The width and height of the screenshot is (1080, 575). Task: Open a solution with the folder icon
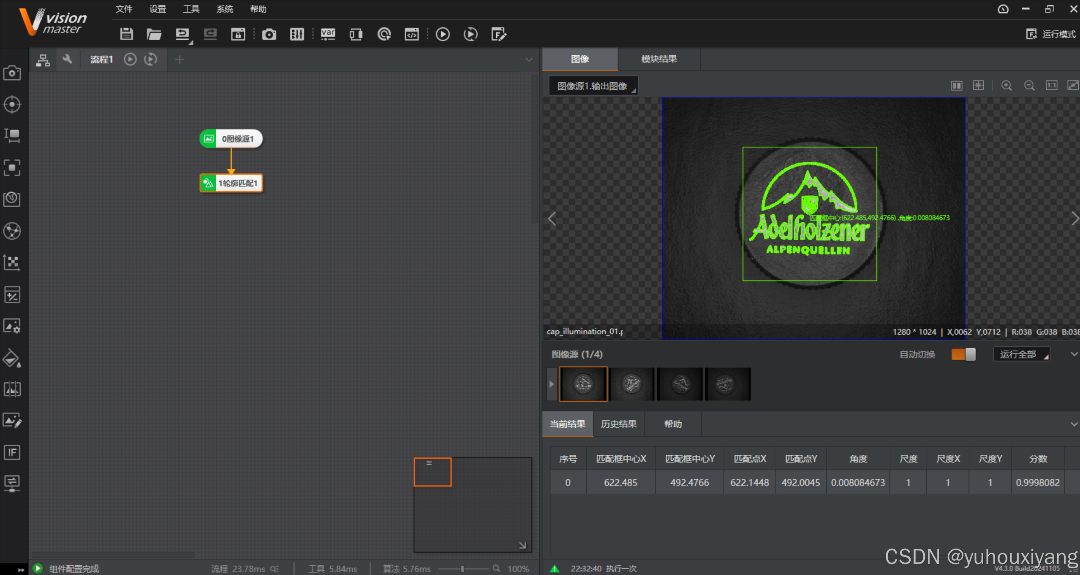pyautogui.click(x=154, y=34)
